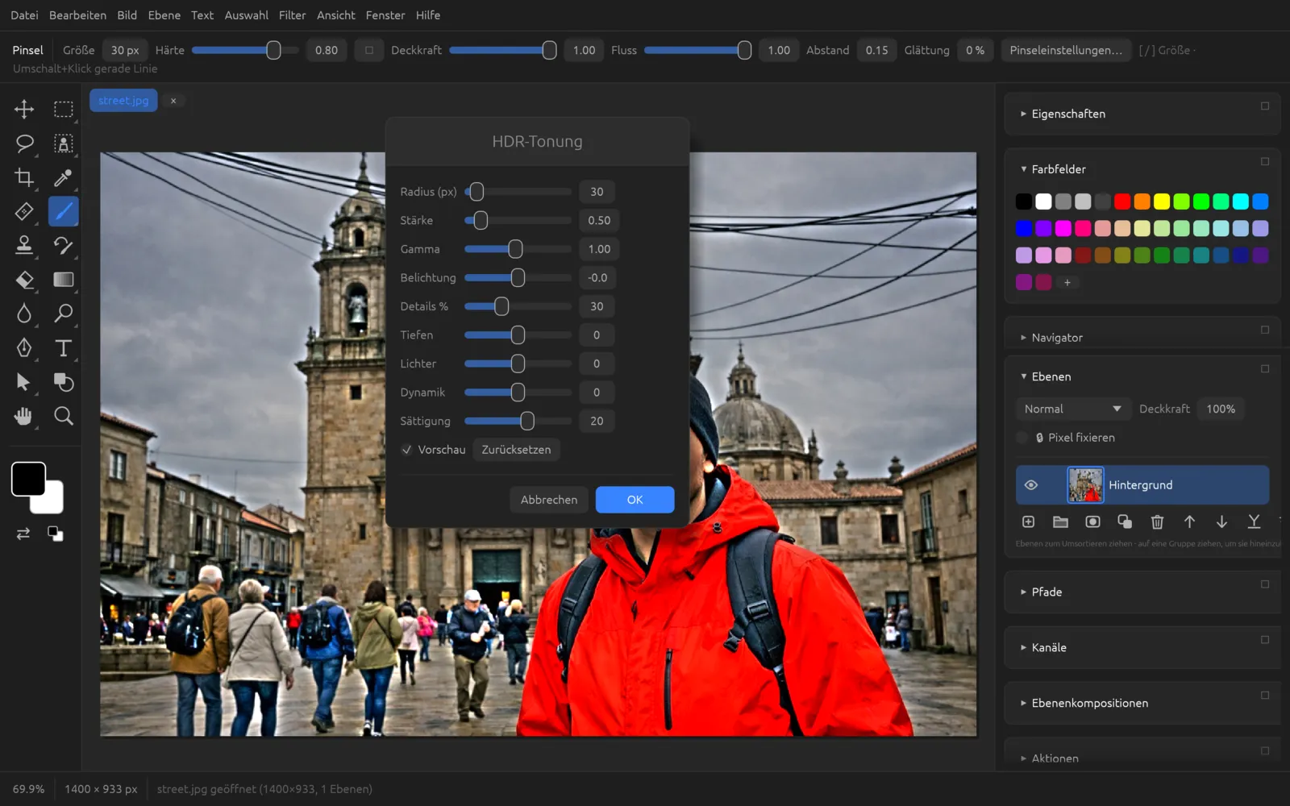Open the Ebene menu
The height and width of the screenshot is (806, 1290).
pos(164,15)
